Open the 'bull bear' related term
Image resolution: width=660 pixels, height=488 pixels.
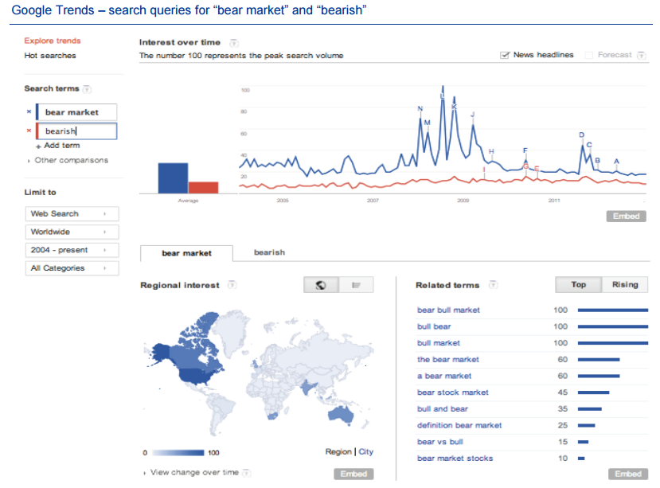pyautogui.click(x=434, y=326)
